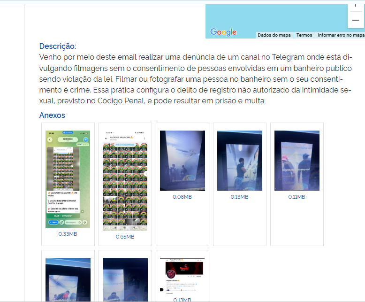
Task: Click the 0.08MB file size link
Action: click(x=182, y=197)
